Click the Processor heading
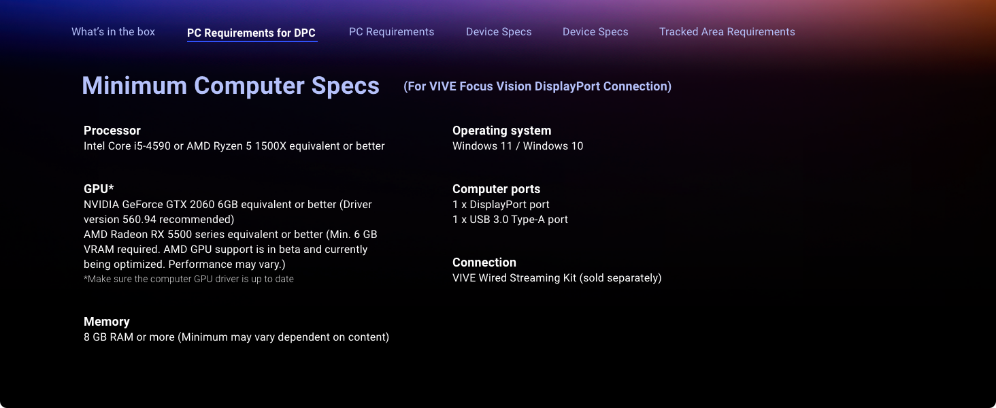This screenshot has height=408, width=996. click(x=112, y=131)
